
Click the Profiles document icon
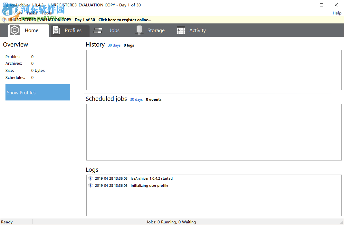tap(56, 30)
